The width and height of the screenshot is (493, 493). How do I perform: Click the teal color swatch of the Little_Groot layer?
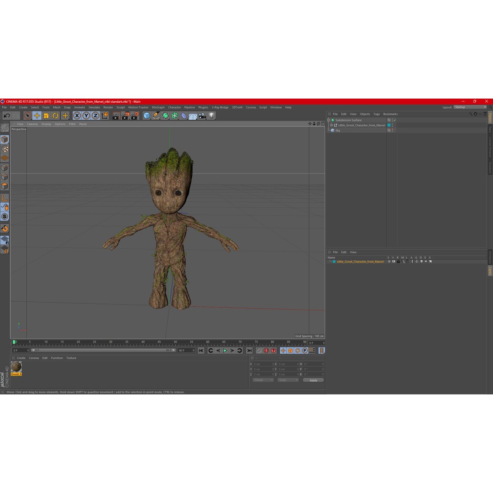tap(334, 262)
